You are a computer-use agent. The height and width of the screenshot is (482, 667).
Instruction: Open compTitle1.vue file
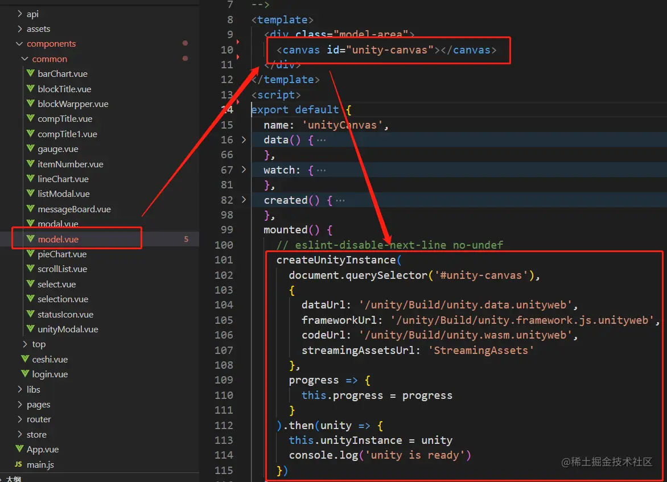click(67, 134)
